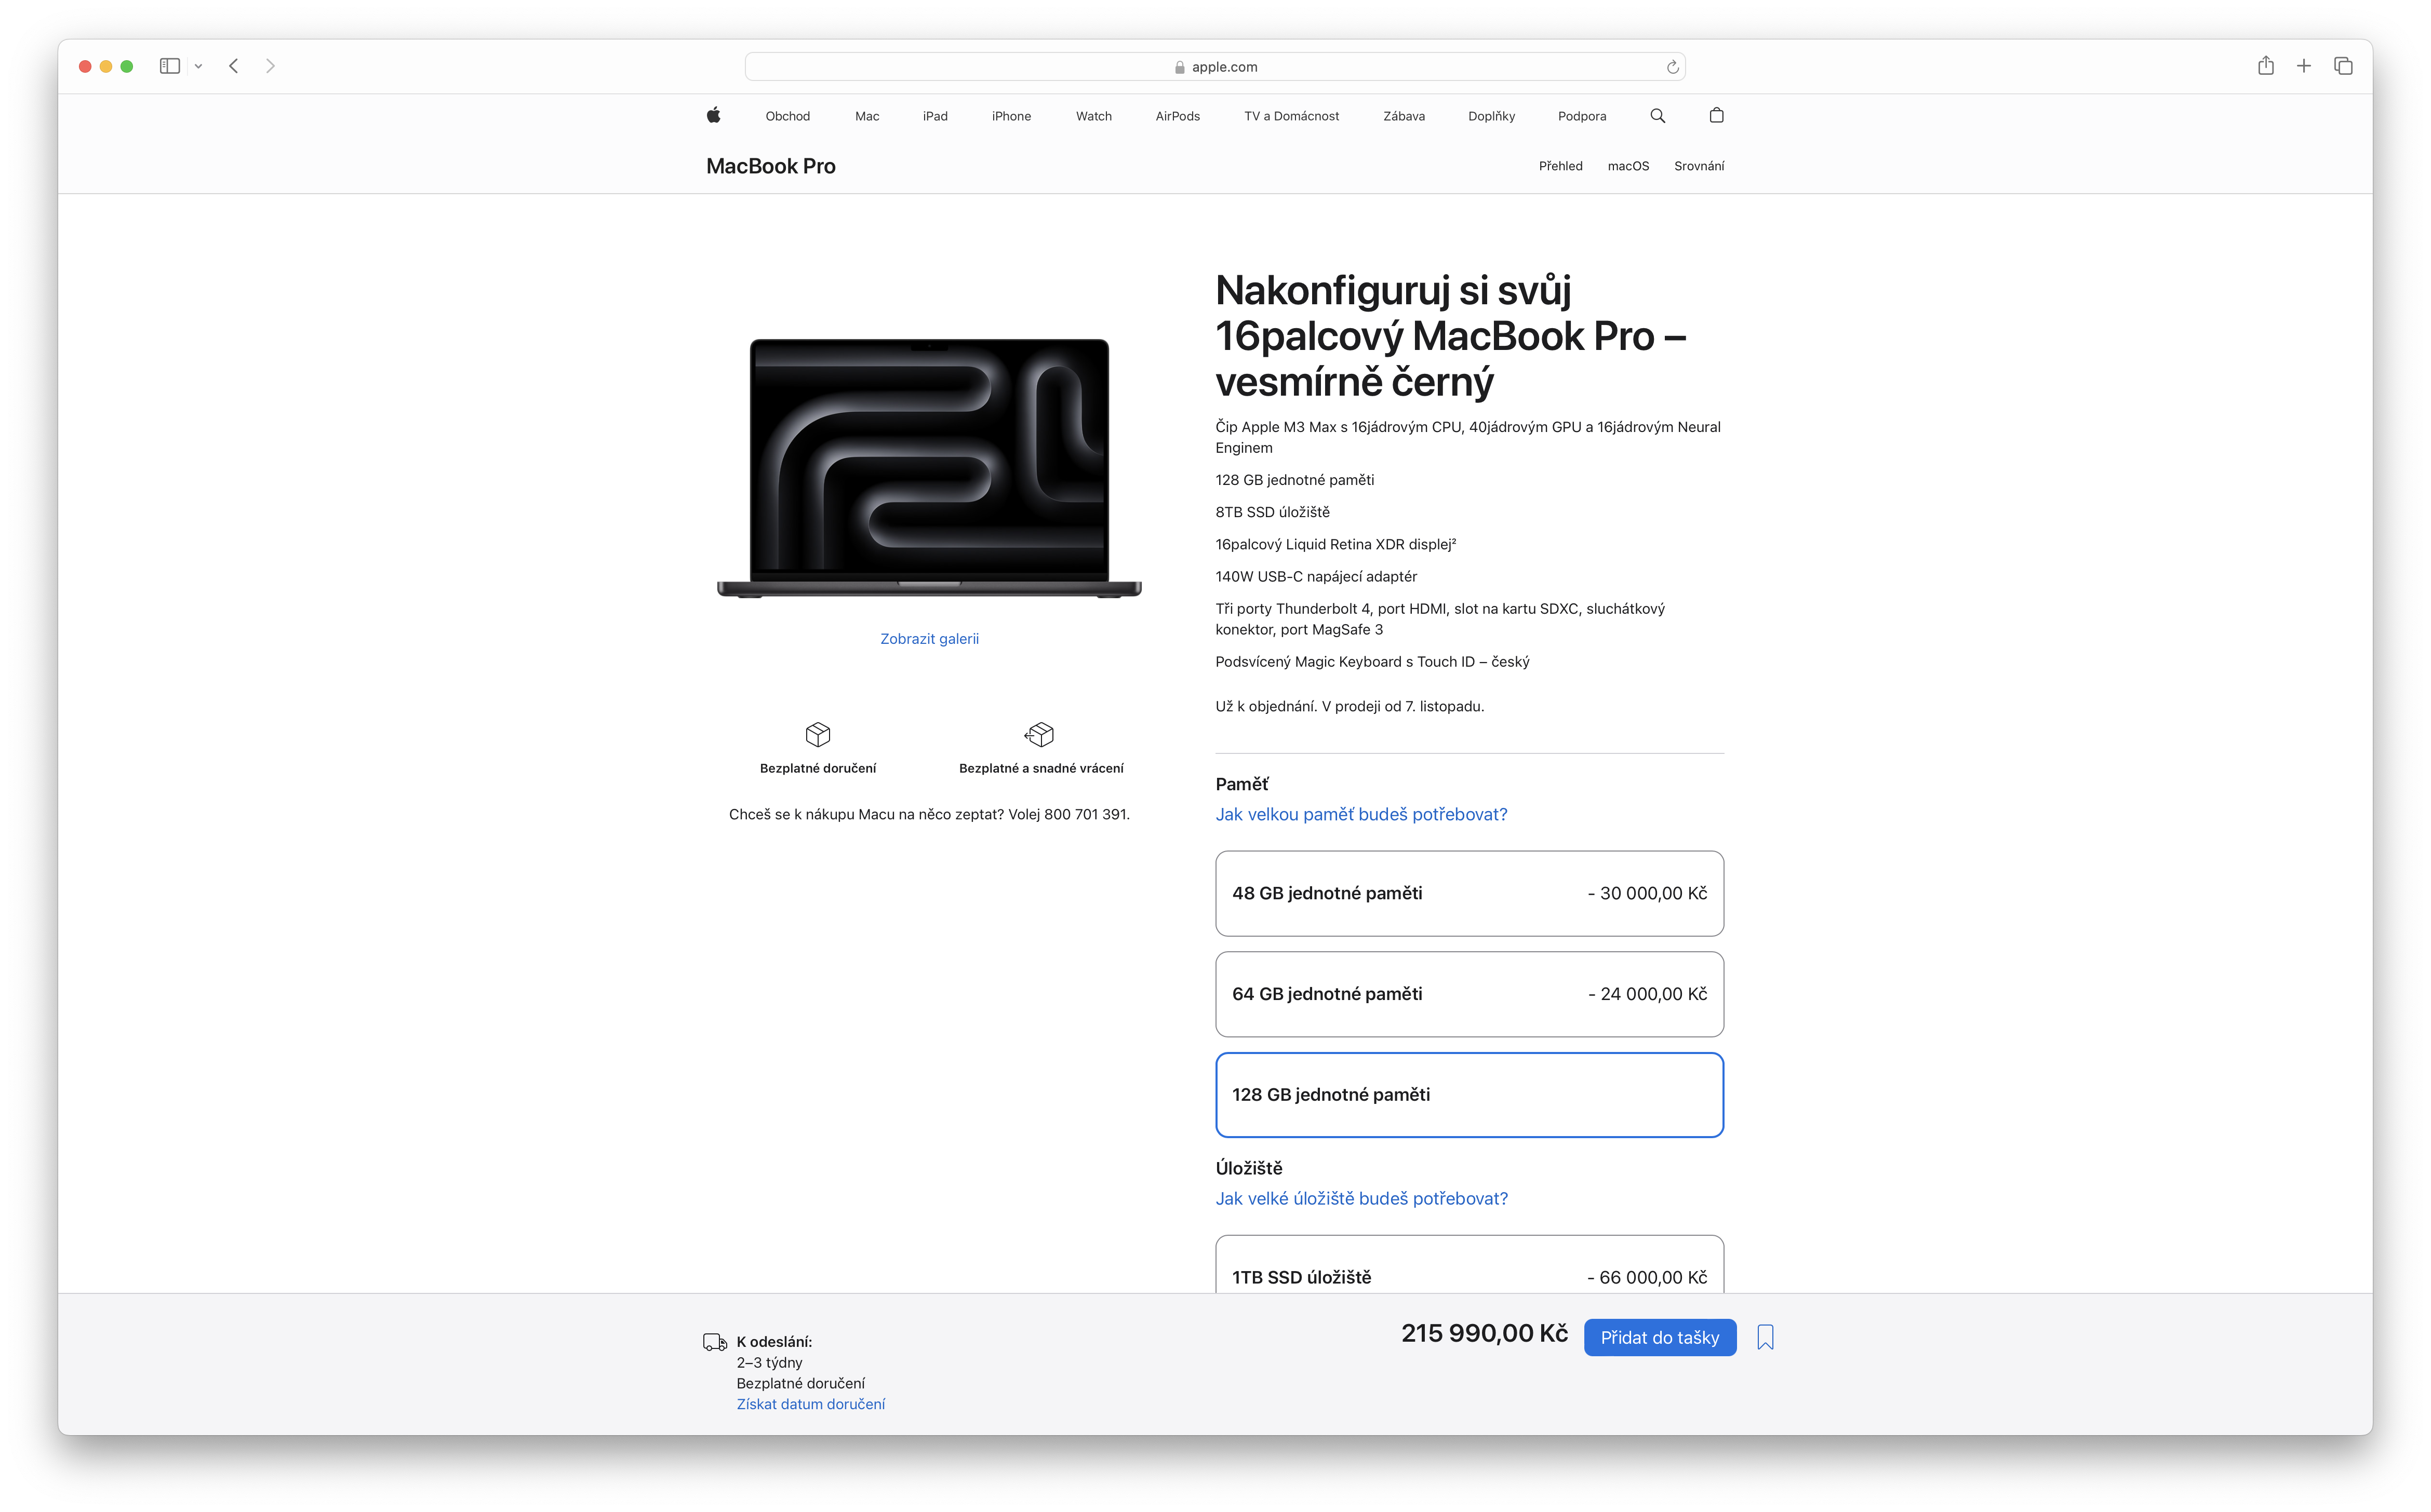Select the 1TB SSD úložiště option
This screenshot has width=2431, height=1512.
coord(1468,1276)
